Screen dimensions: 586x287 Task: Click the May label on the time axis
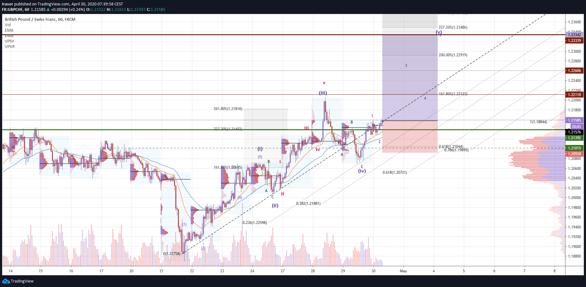tap(403, 271)
